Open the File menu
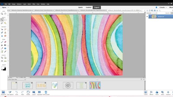This screenshot has height=97, width=173. pos(6,4)
